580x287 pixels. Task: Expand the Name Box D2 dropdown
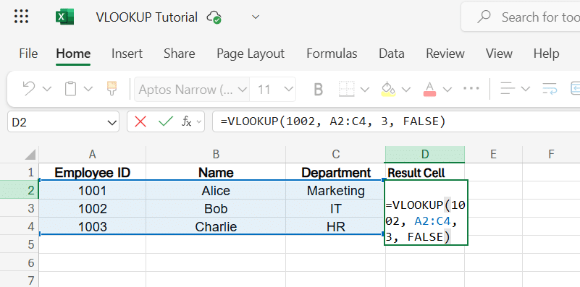(112, 122)
